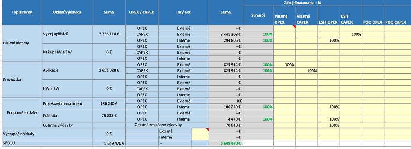The image size is (411, 149).
Task: Select the yellow input cell next to Interné
Action: coord(200,137)
